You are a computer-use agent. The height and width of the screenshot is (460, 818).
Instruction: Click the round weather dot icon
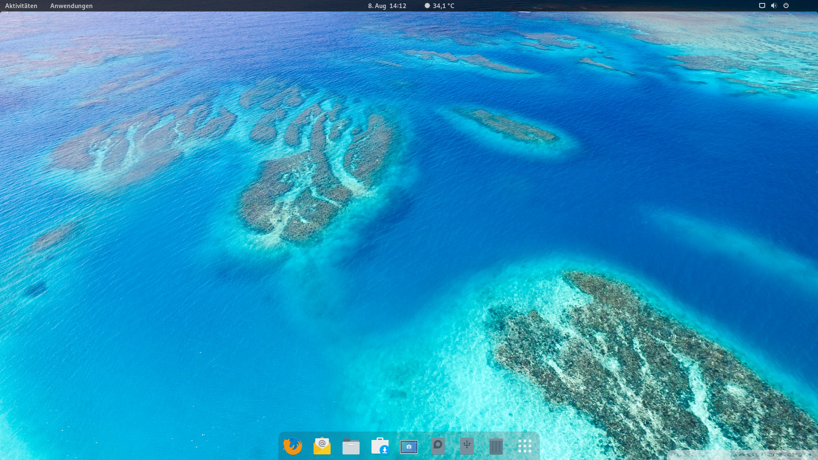click(x=427, y=6)
